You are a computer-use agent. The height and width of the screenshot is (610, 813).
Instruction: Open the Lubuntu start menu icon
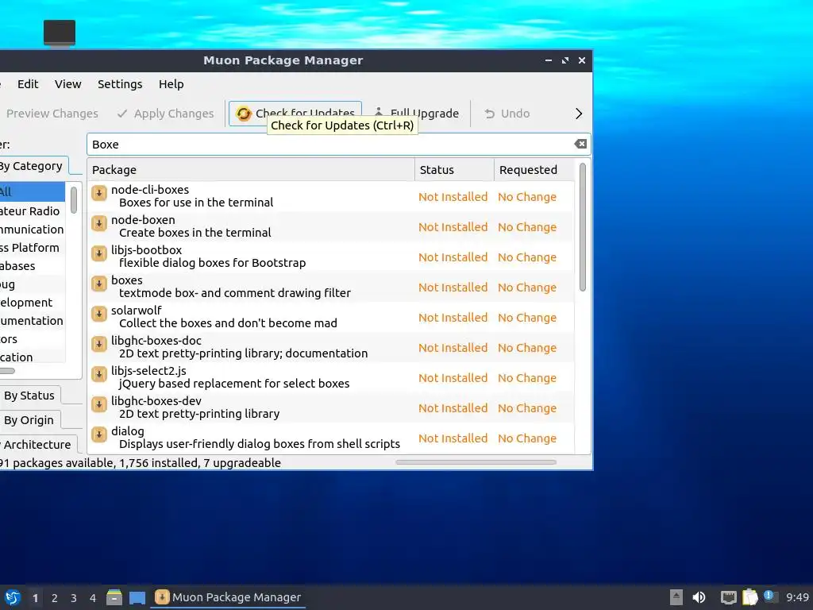point(13,597)
